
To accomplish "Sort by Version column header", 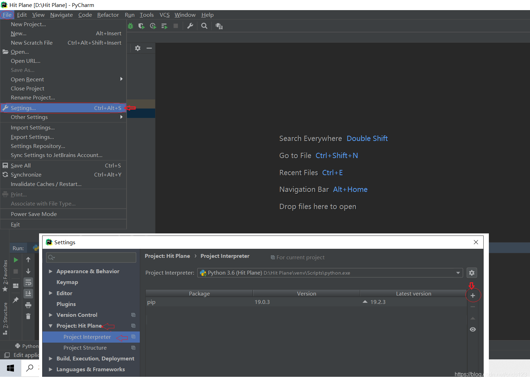I will pyautogui.click(x=306, y=293).
